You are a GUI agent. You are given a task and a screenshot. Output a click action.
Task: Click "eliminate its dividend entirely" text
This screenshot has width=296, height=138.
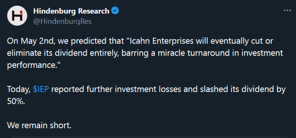(x=63, y=53)
